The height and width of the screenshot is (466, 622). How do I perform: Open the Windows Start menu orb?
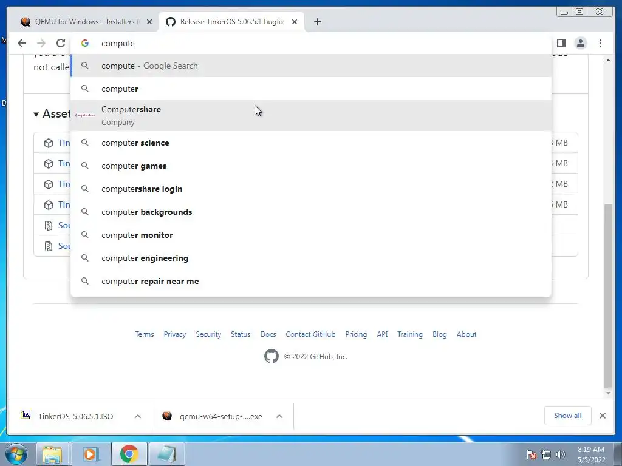pyautogui.click(x=16, y=454)
